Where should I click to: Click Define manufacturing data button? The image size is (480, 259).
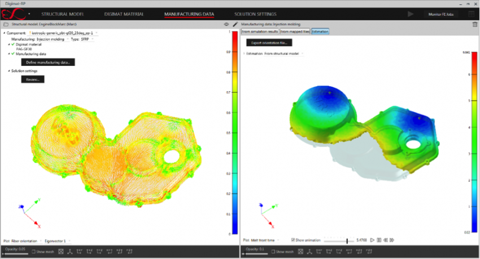(x=48, y=62)
